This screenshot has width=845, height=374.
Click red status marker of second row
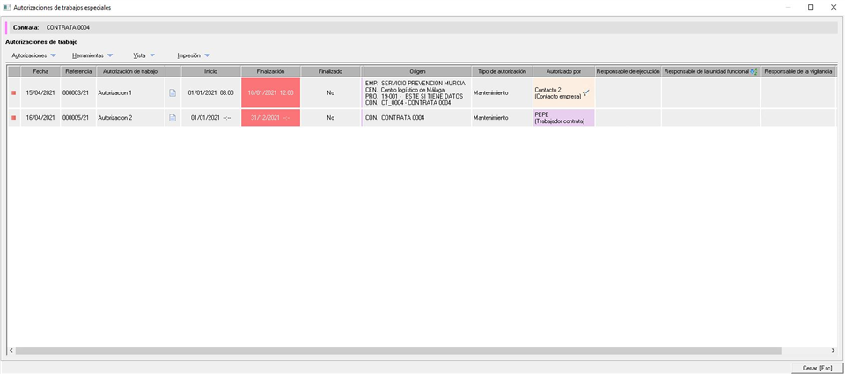(x=13, y=117)
